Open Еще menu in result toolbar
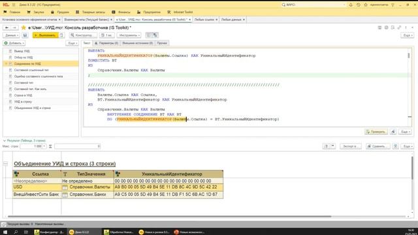This screenshot has height=235, width=418. pos(408,146)
